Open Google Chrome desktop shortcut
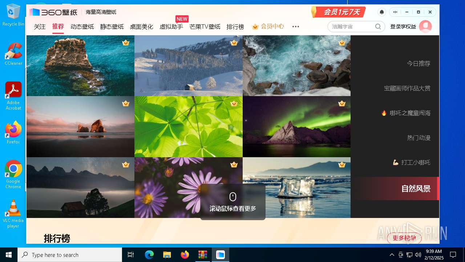Screen dimensions: 465x262 point(13,174)
